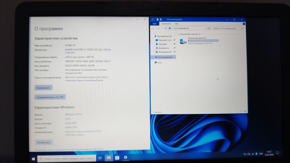Open the network tray icon
290x163 pixels.
click(253, 154)
